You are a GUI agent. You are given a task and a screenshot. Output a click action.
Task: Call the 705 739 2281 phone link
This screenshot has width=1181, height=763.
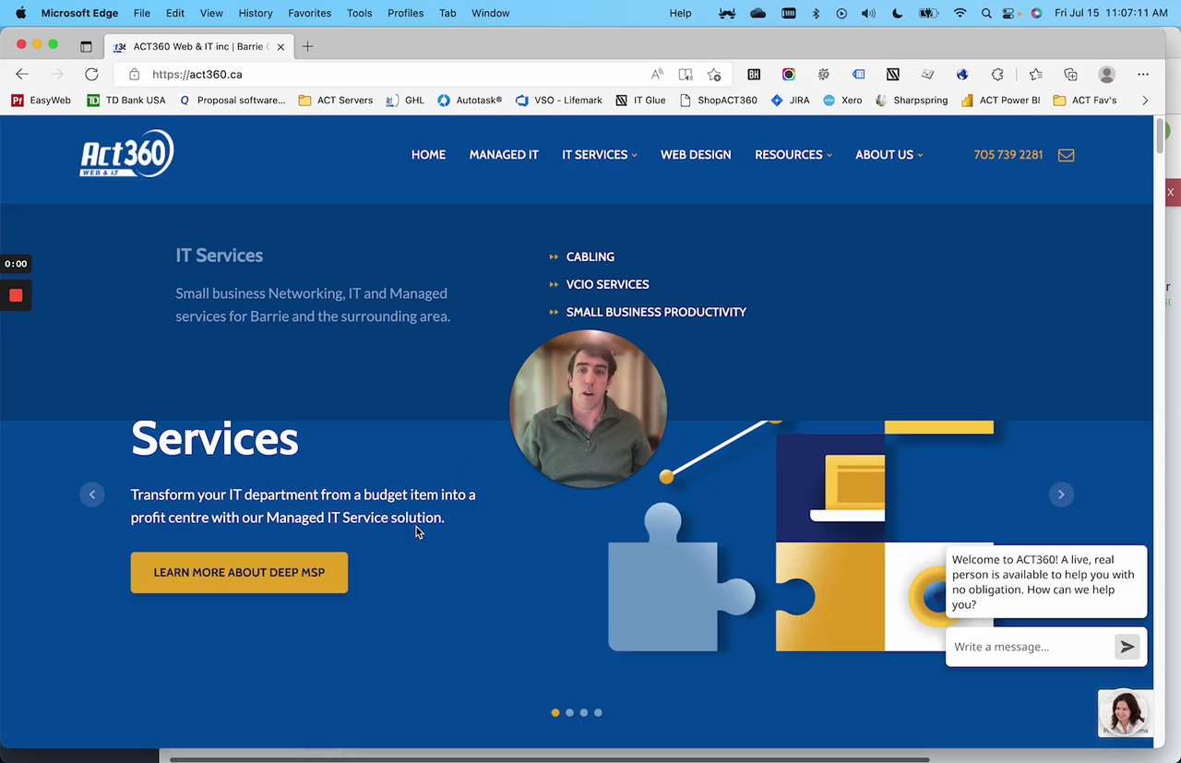(x=1008, y=155)
